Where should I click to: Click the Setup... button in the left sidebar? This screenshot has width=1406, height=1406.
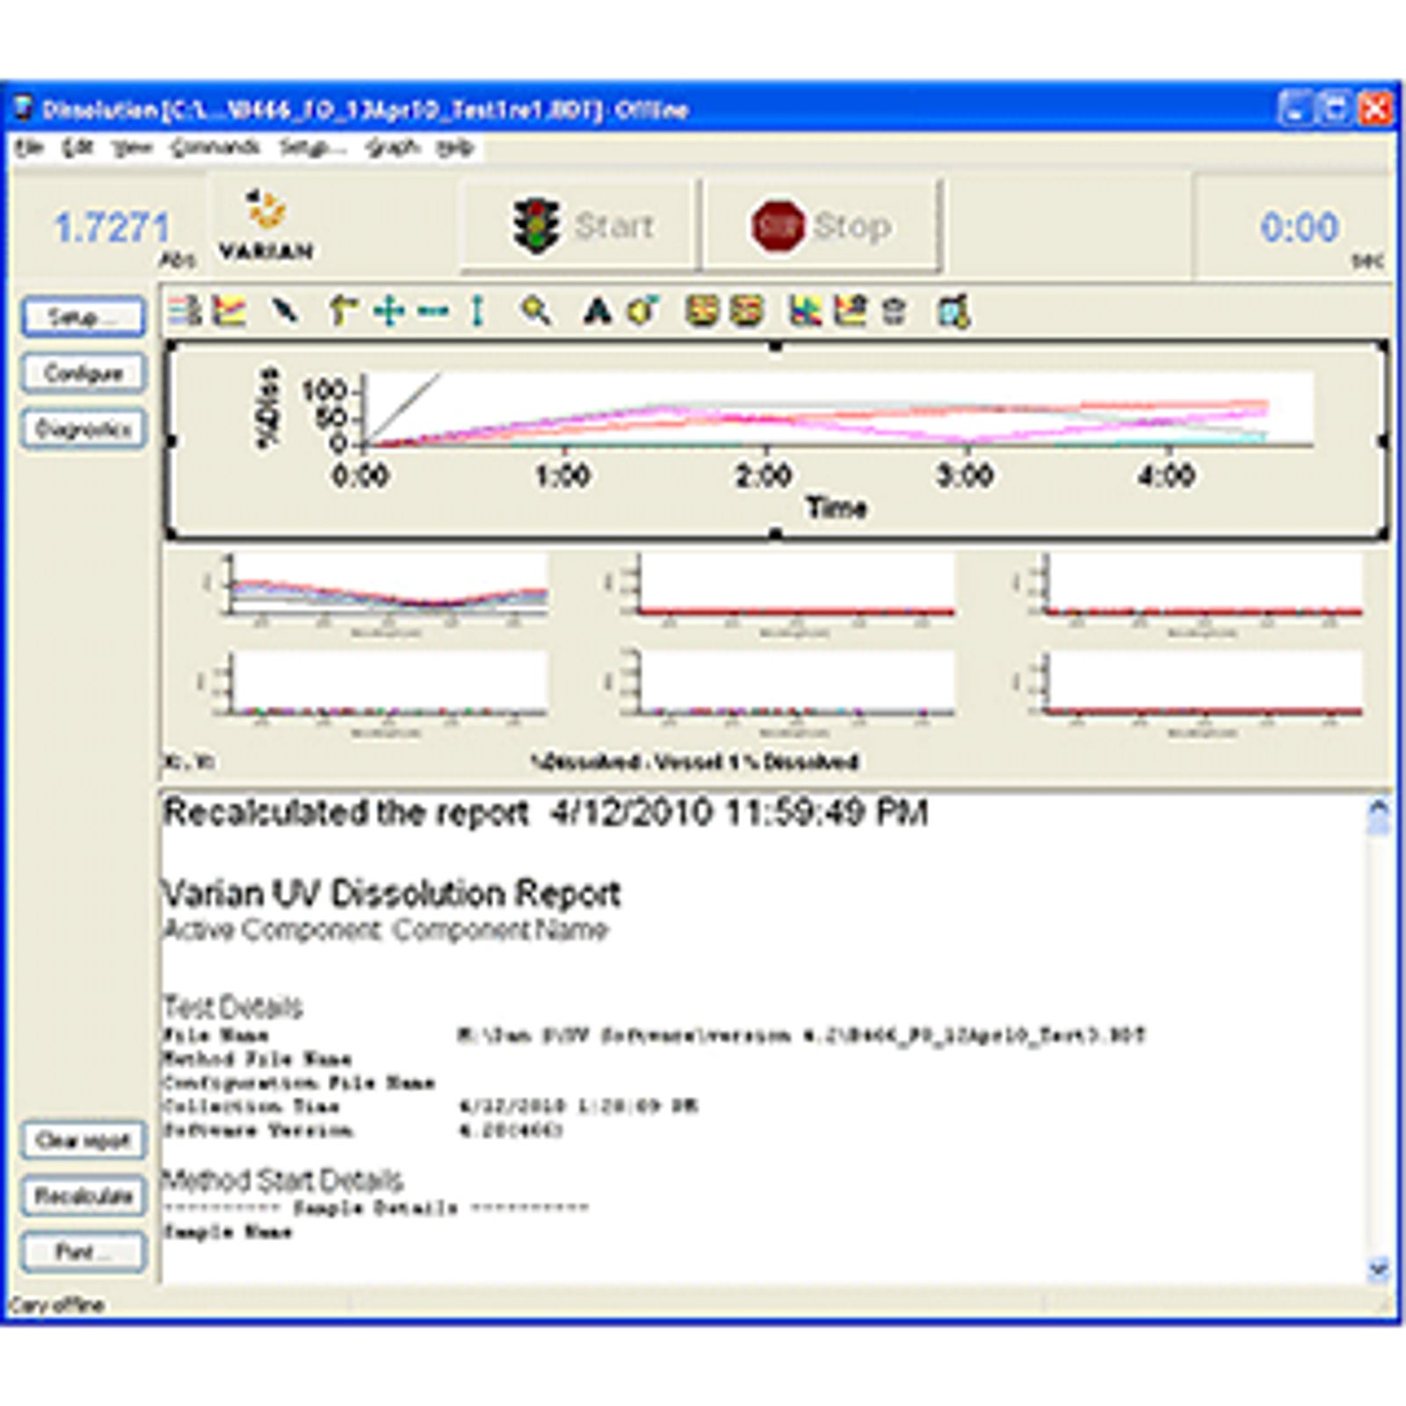[83, 316]
